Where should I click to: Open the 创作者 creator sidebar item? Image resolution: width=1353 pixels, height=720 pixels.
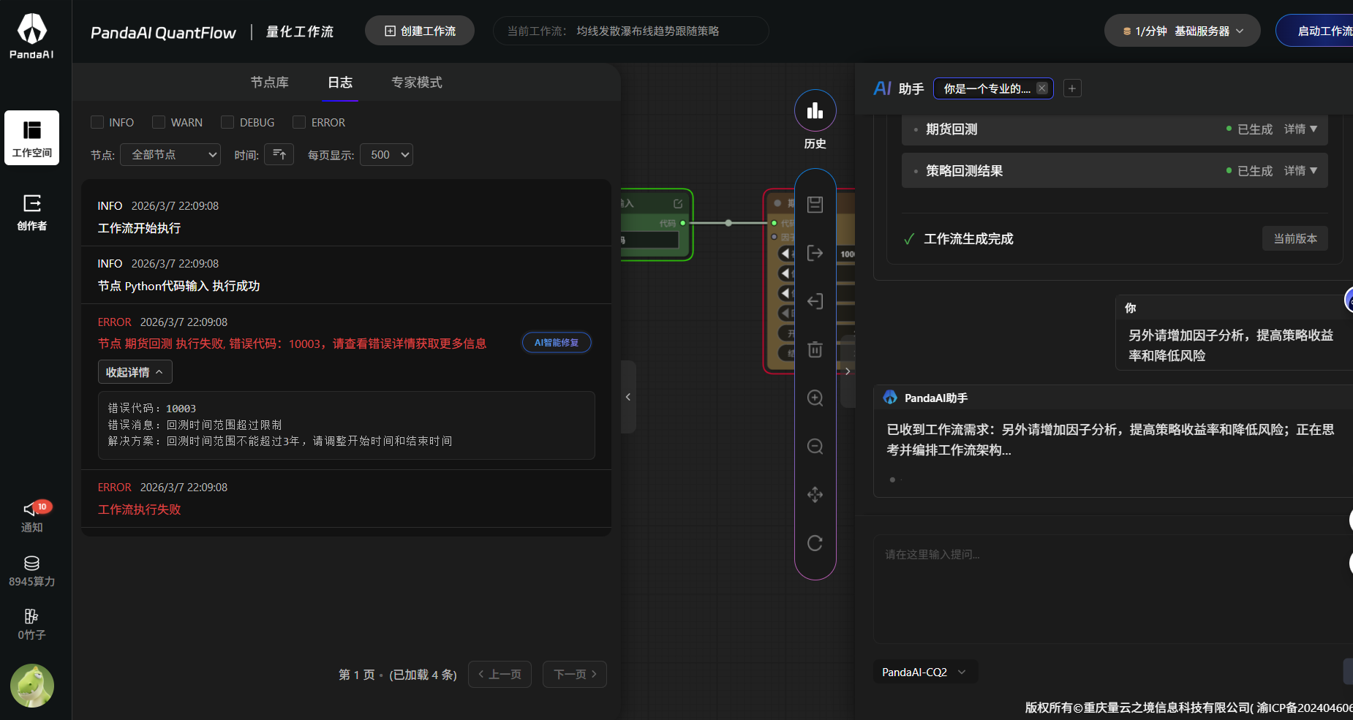pyautogui.click(x=31, y=212)
